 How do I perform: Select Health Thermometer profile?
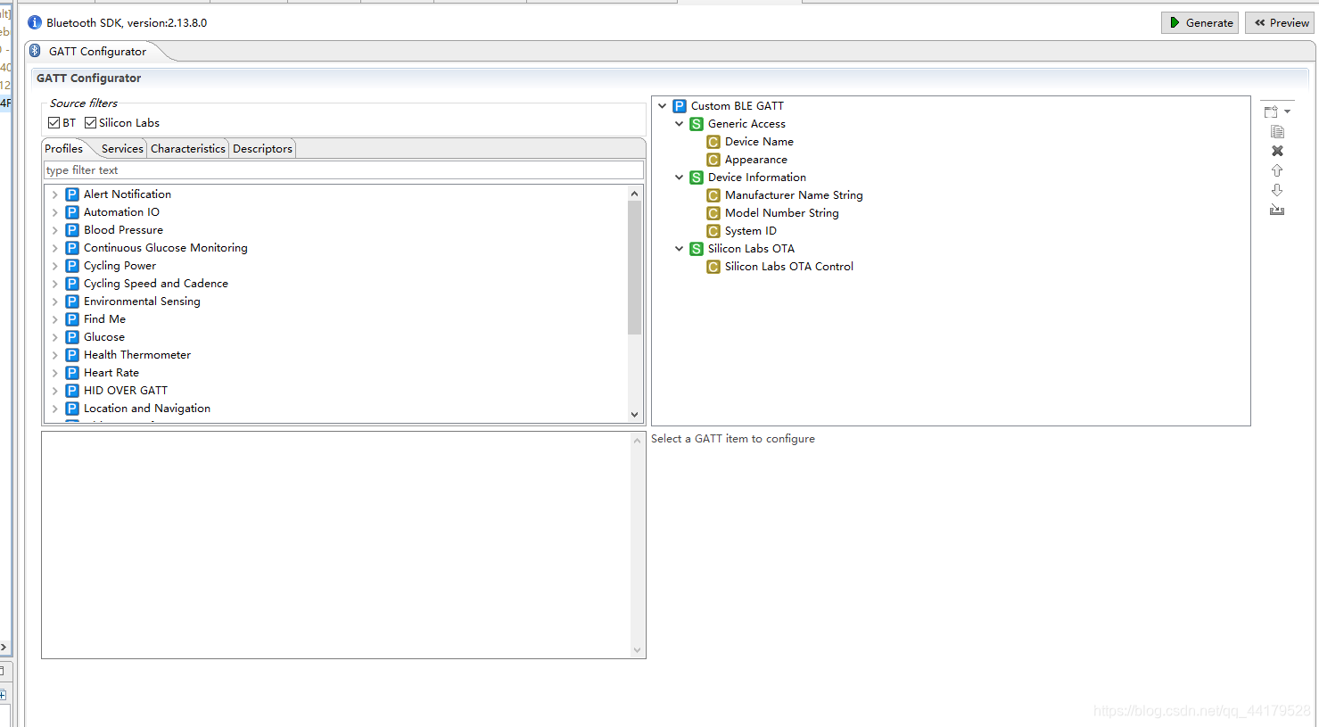[x=137, y=355]
